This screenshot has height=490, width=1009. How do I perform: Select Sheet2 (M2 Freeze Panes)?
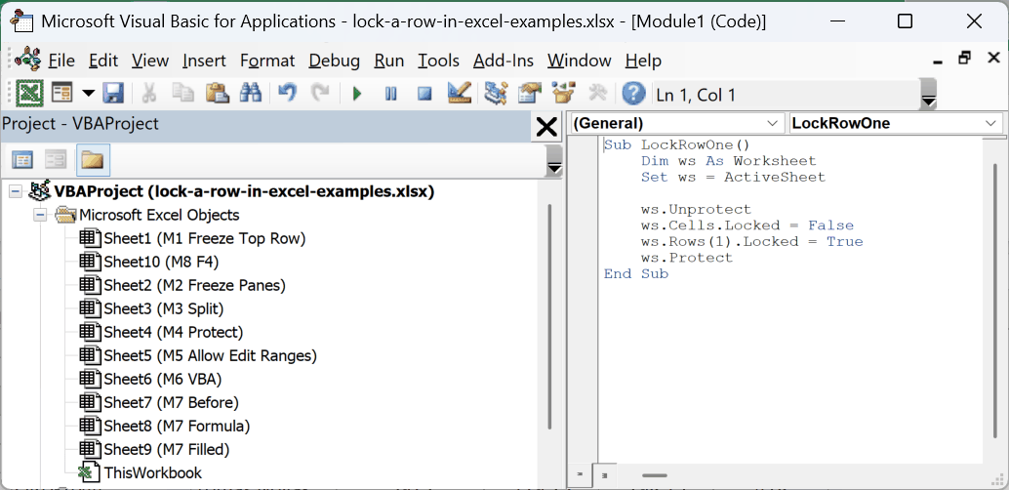pos(194,285)
